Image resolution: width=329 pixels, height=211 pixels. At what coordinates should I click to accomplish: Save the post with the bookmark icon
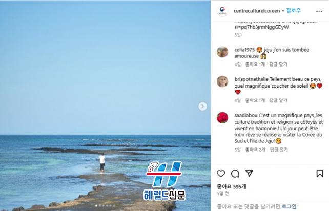point(320,174)
